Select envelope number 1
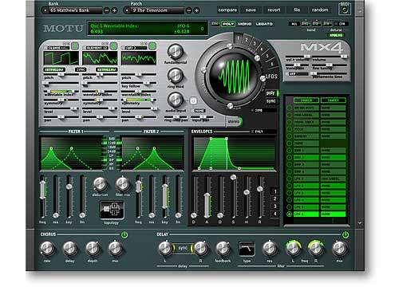Image resolution: width=399 pixels, height=287 pixels. click(x=275, y=191)
